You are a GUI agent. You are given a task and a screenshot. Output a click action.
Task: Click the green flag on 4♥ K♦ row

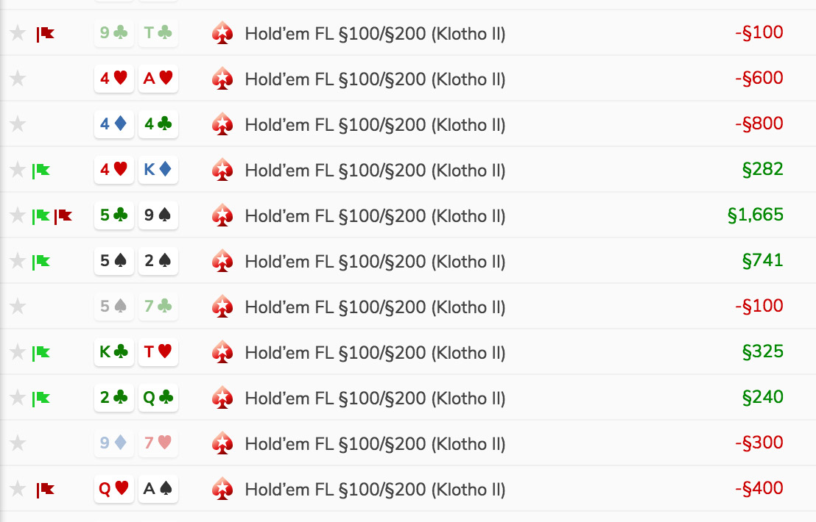coord(41,171)
